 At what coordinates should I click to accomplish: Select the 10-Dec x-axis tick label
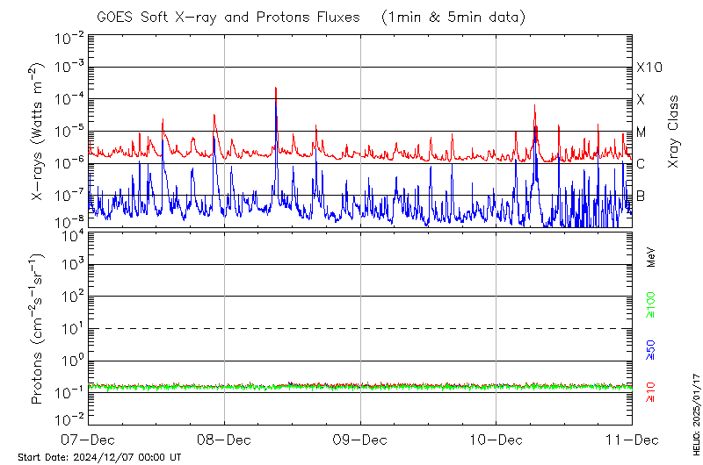click(x=496, y=440)
